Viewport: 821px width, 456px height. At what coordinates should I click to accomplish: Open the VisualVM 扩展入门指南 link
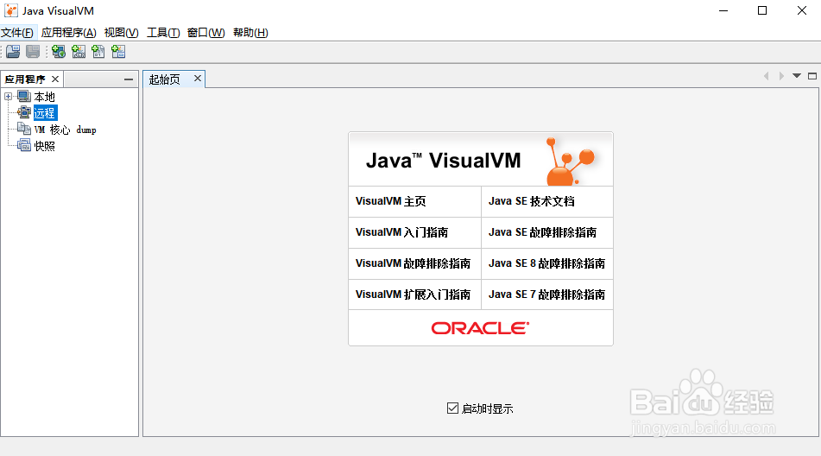point(414,294)
